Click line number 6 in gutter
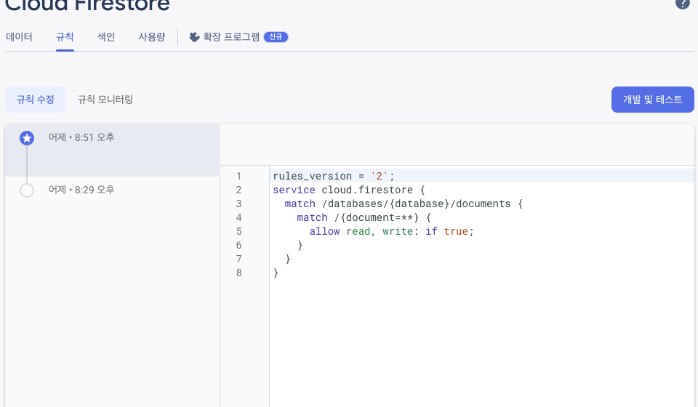698x407 pixels. click(x=239, y=245)
